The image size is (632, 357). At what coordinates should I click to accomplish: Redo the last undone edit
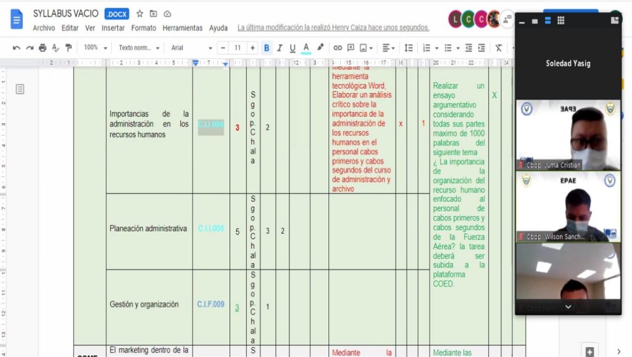click(30, 48)
